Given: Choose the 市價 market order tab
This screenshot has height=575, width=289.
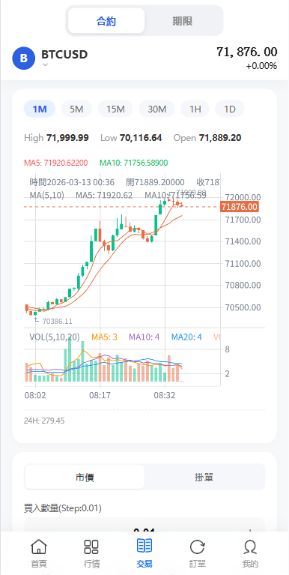Looking at the screenshot, I should [x=85, y=477].
